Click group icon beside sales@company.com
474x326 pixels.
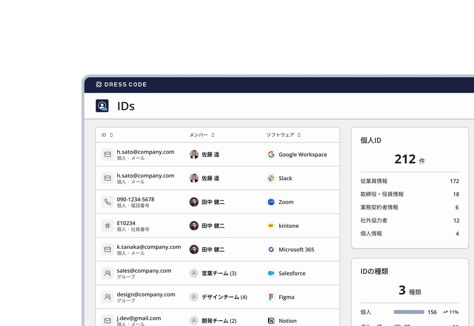[108, 273]
